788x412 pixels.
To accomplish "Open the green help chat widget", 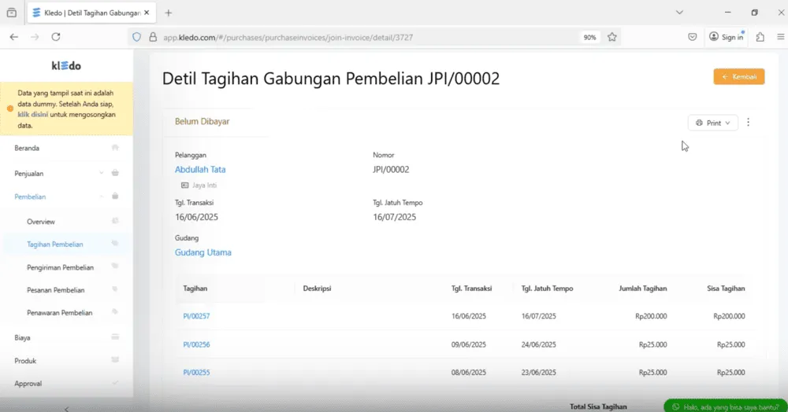I will 725,406.
